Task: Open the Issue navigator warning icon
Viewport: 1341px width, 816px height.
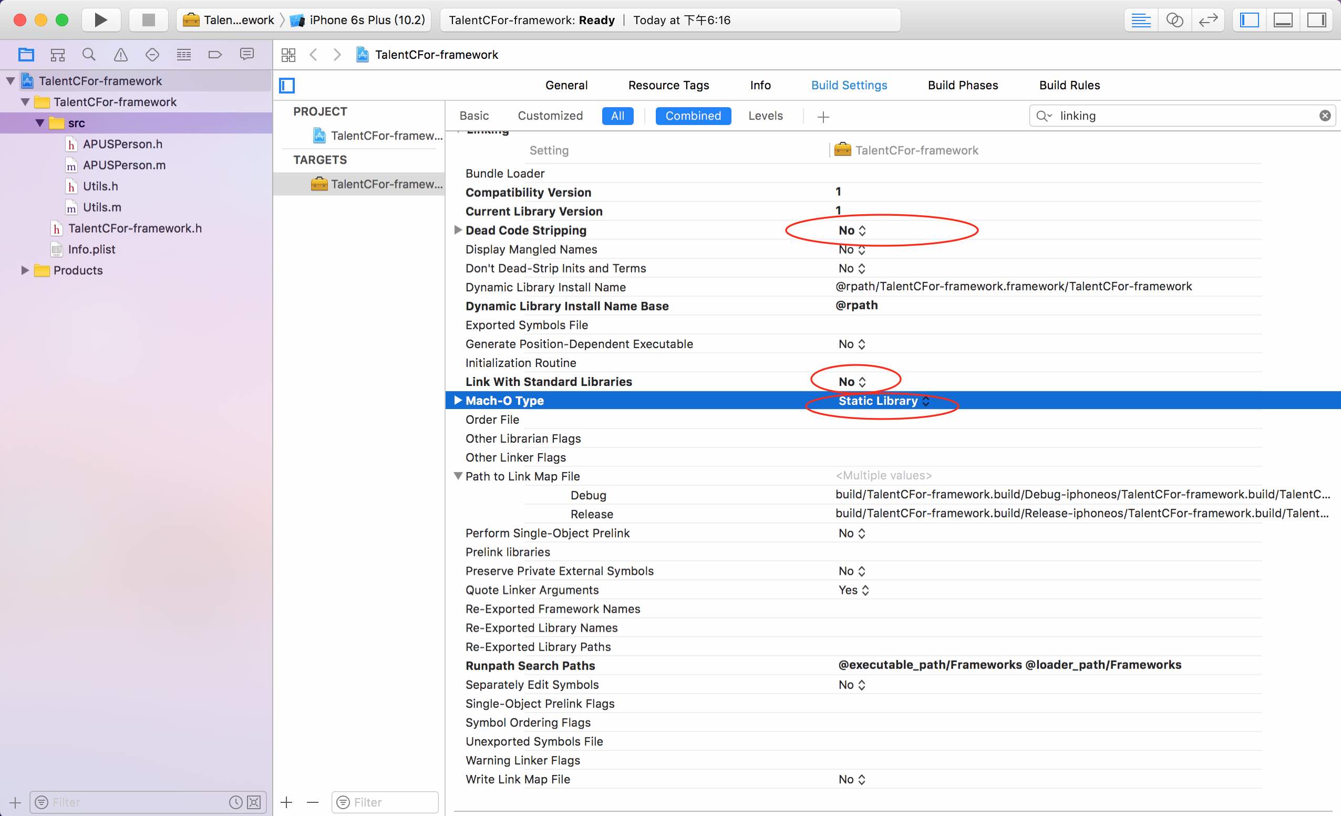Action: point(120,55)
